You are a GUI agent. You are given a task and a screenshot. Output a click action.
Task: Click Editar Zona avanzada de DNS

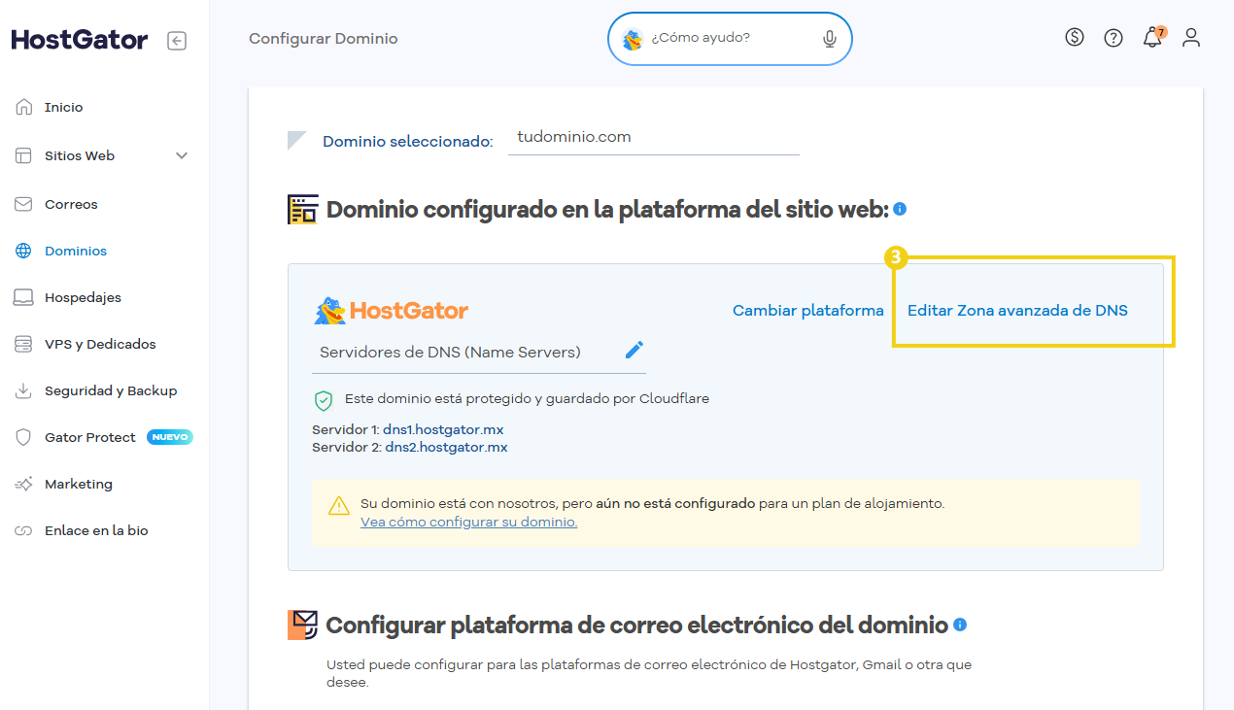1017,311
